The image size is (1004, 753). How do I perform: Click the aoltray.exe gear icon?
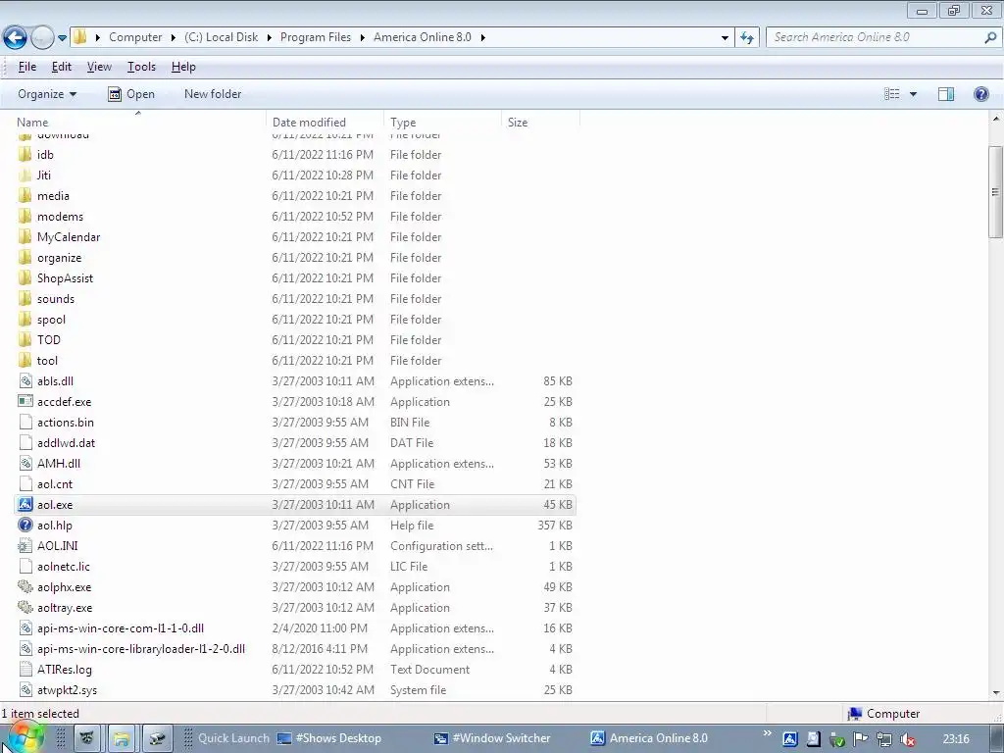point(25,607)
